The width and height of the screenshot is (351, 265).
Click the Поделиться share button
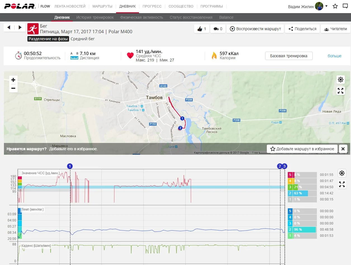302,29
